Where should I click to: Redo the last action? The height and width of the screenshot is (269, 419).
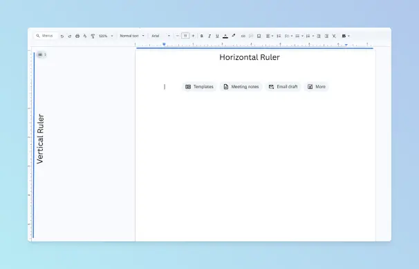[69, 36]
